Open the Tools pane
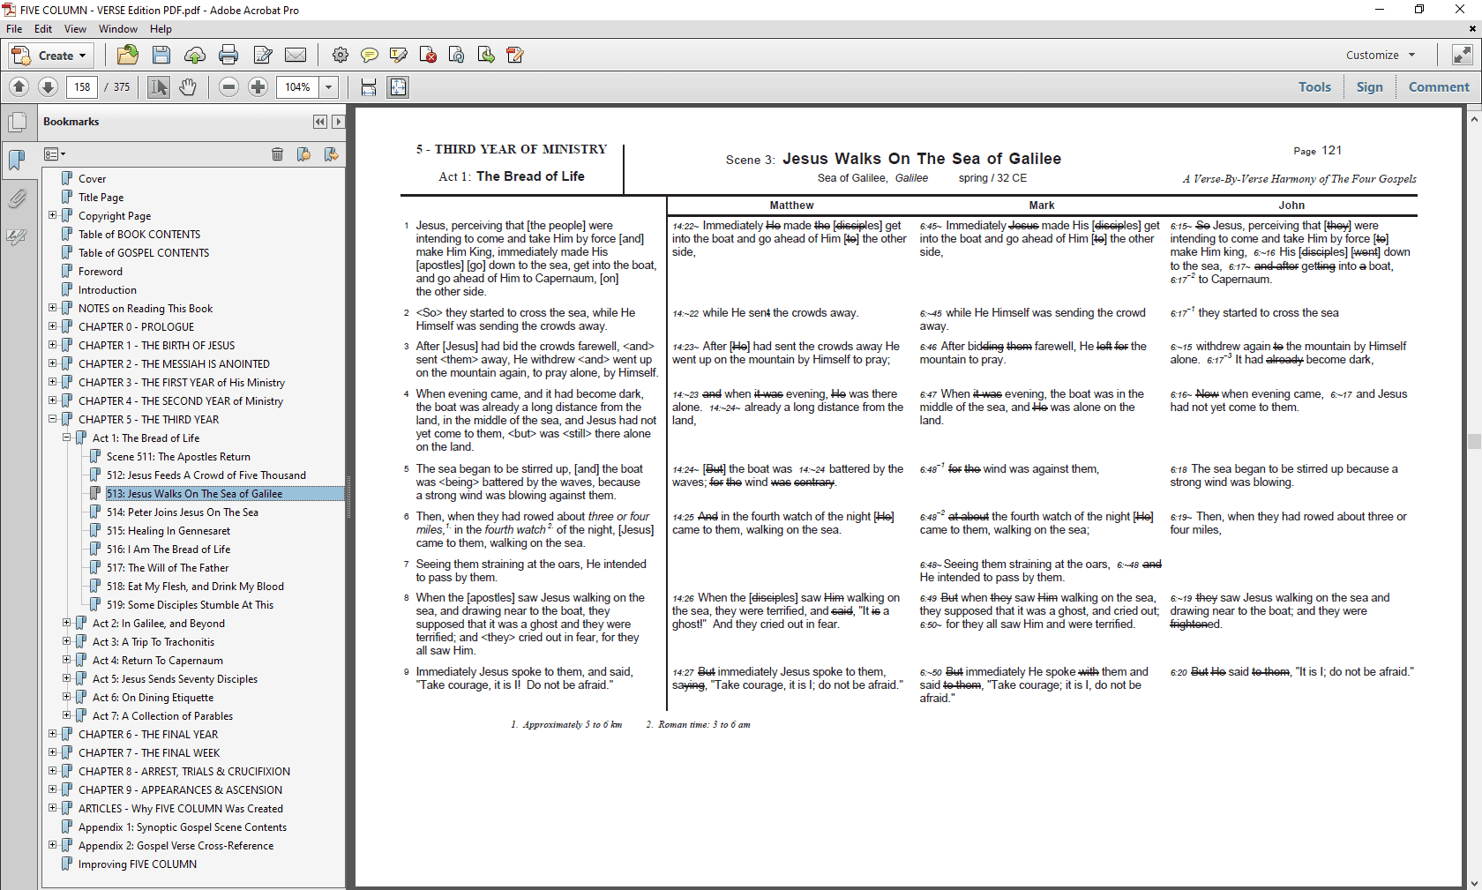The image size is (1482, 890). coord(1314,86)
